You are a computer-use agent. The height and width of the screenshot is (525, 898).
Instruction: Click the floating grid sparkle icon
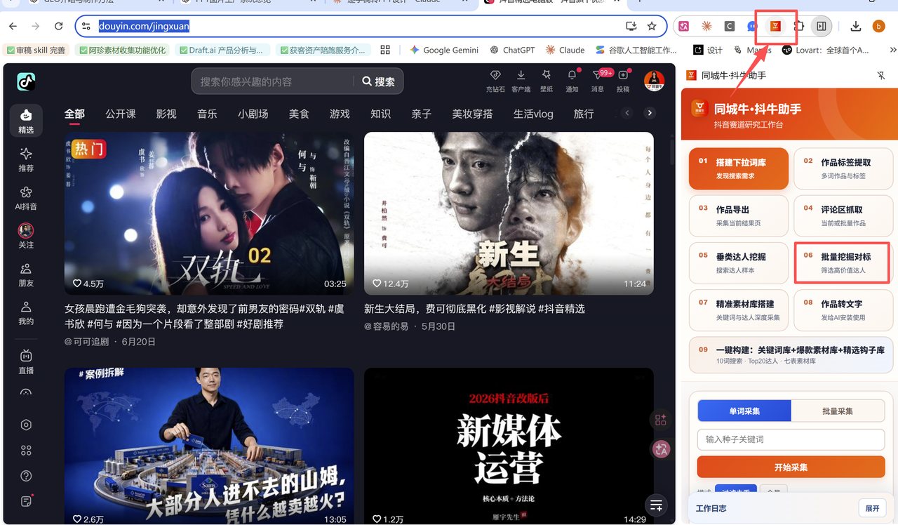pyautogui.click(x=660, y=420)
